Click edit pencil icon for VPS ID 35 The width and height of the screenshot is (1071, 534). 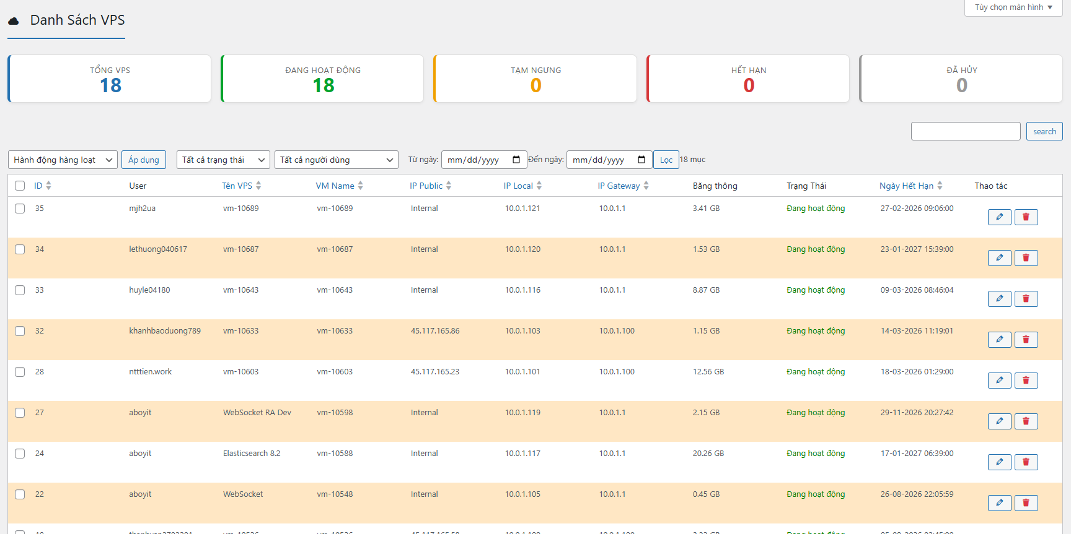tap(999, 217)
